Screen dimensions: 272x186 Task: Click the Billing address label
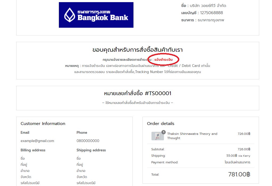pos(33,150)
